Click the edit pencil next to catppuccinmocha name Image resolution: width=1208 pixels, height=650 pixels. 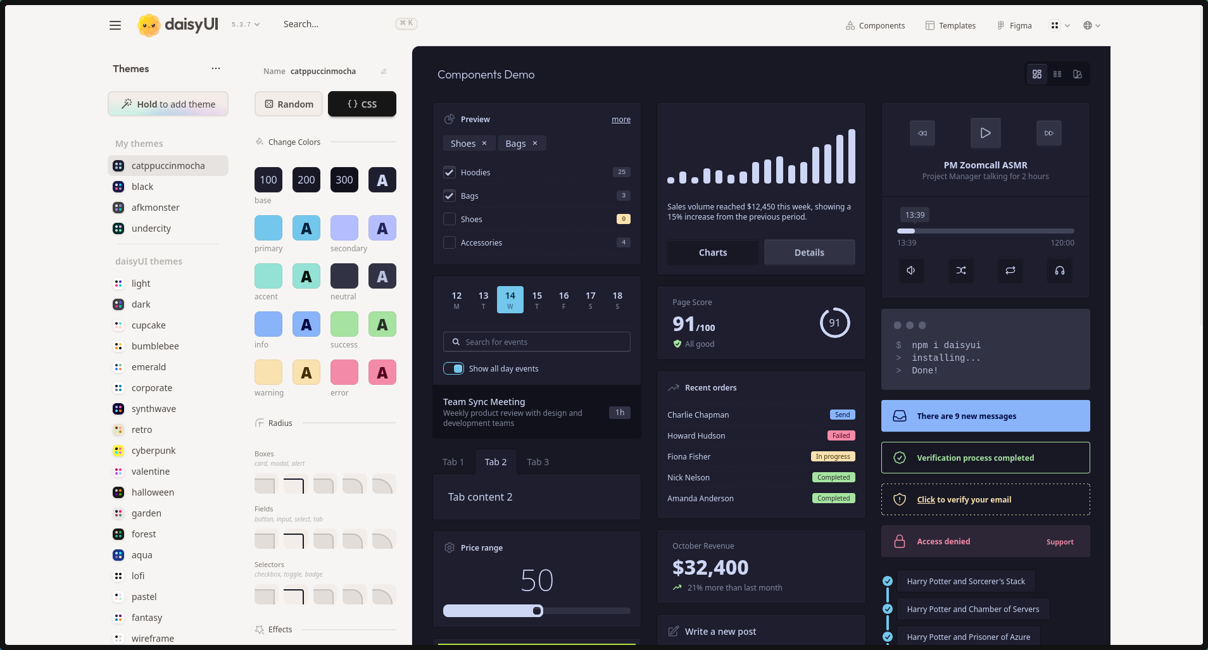pyautogui.click(x=384, y=71)
